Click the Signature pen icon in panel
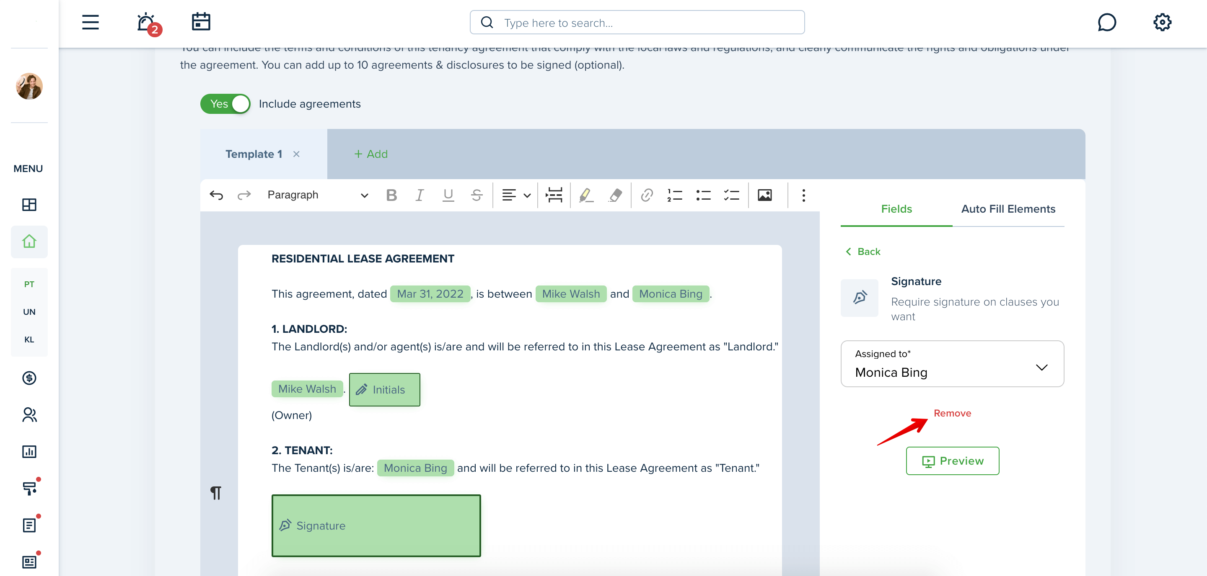Image resolution: width=1207 pixels, height=576 pixels. [859, 298]
